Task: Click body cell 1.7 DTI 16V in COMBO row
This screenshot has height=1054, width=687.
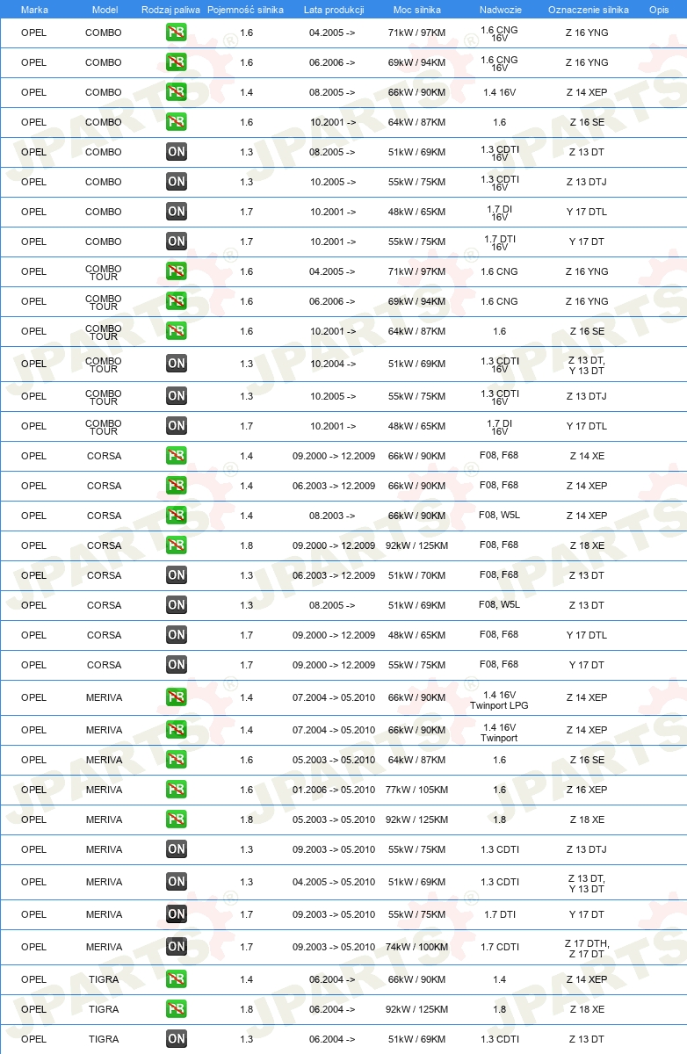Action: tap(499, 243)
